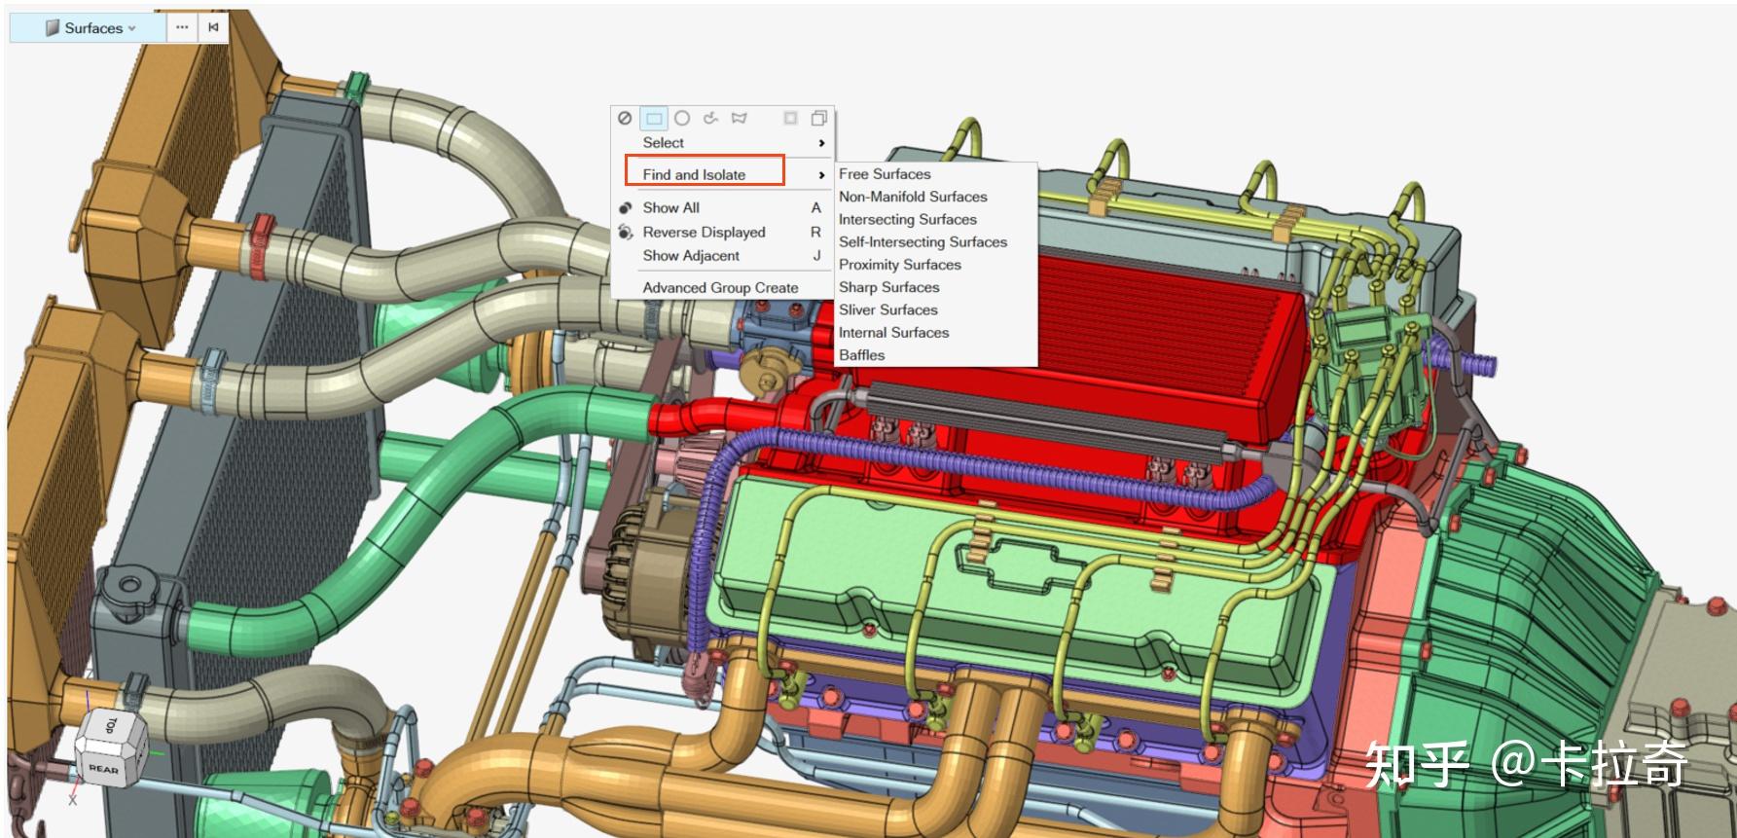Image resolution: width=1737 pixels, height=838 pixels.
Task: Toggle the overlapping squares selection mode icon
Action: (819, 118)
